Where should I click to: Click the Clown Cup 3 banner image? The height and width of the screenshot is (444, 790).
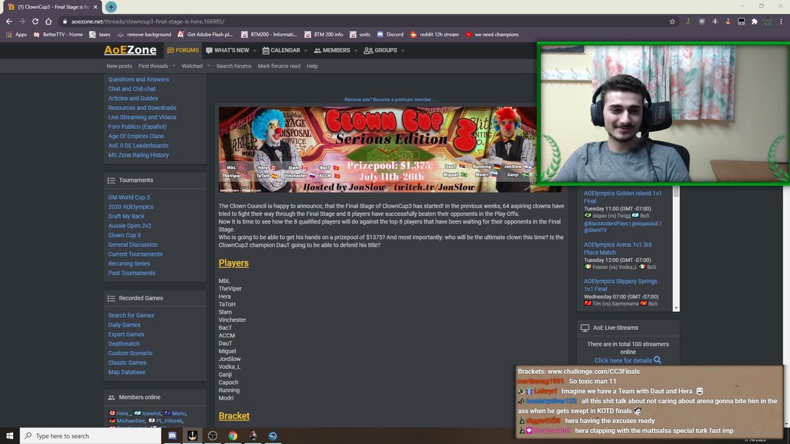pos(378,149)
